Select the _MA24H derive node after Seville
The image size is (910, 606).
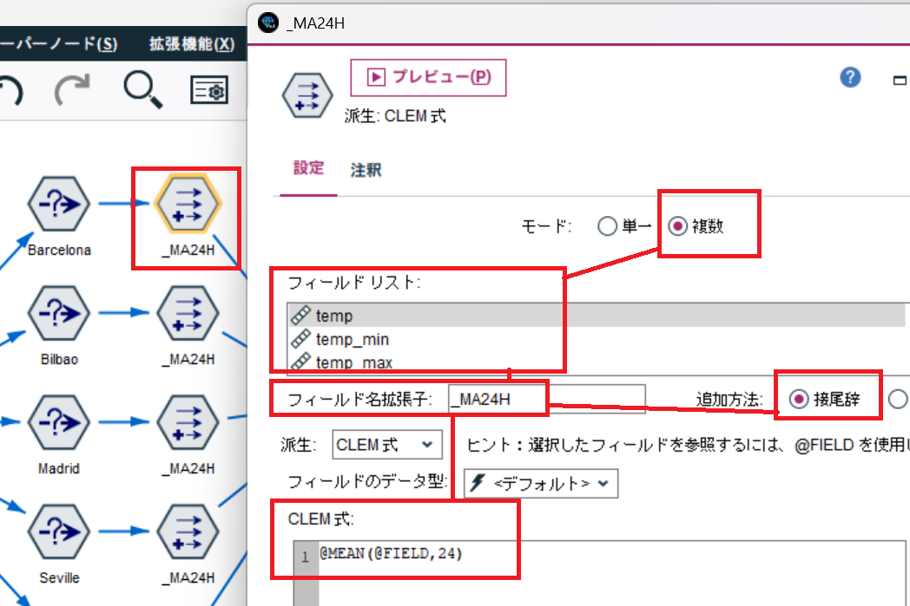188,531
